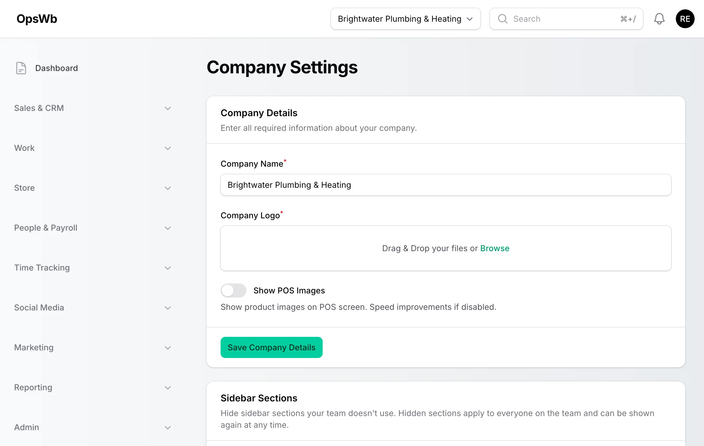
Task: Click the OpsWb logo
Action: pyautogui.click(x=37, y=19)
